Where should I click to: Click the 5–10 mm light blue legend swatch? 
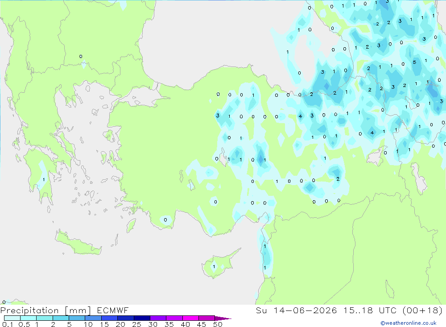click(77, 318)
